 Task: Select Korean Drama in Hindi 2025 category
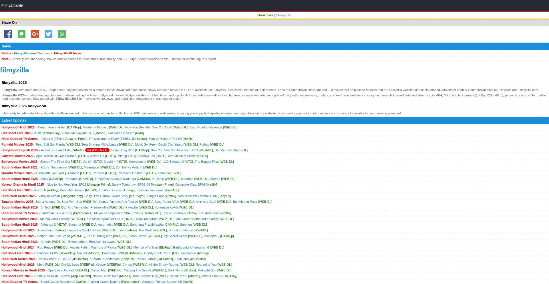click(x=23, y=185)
